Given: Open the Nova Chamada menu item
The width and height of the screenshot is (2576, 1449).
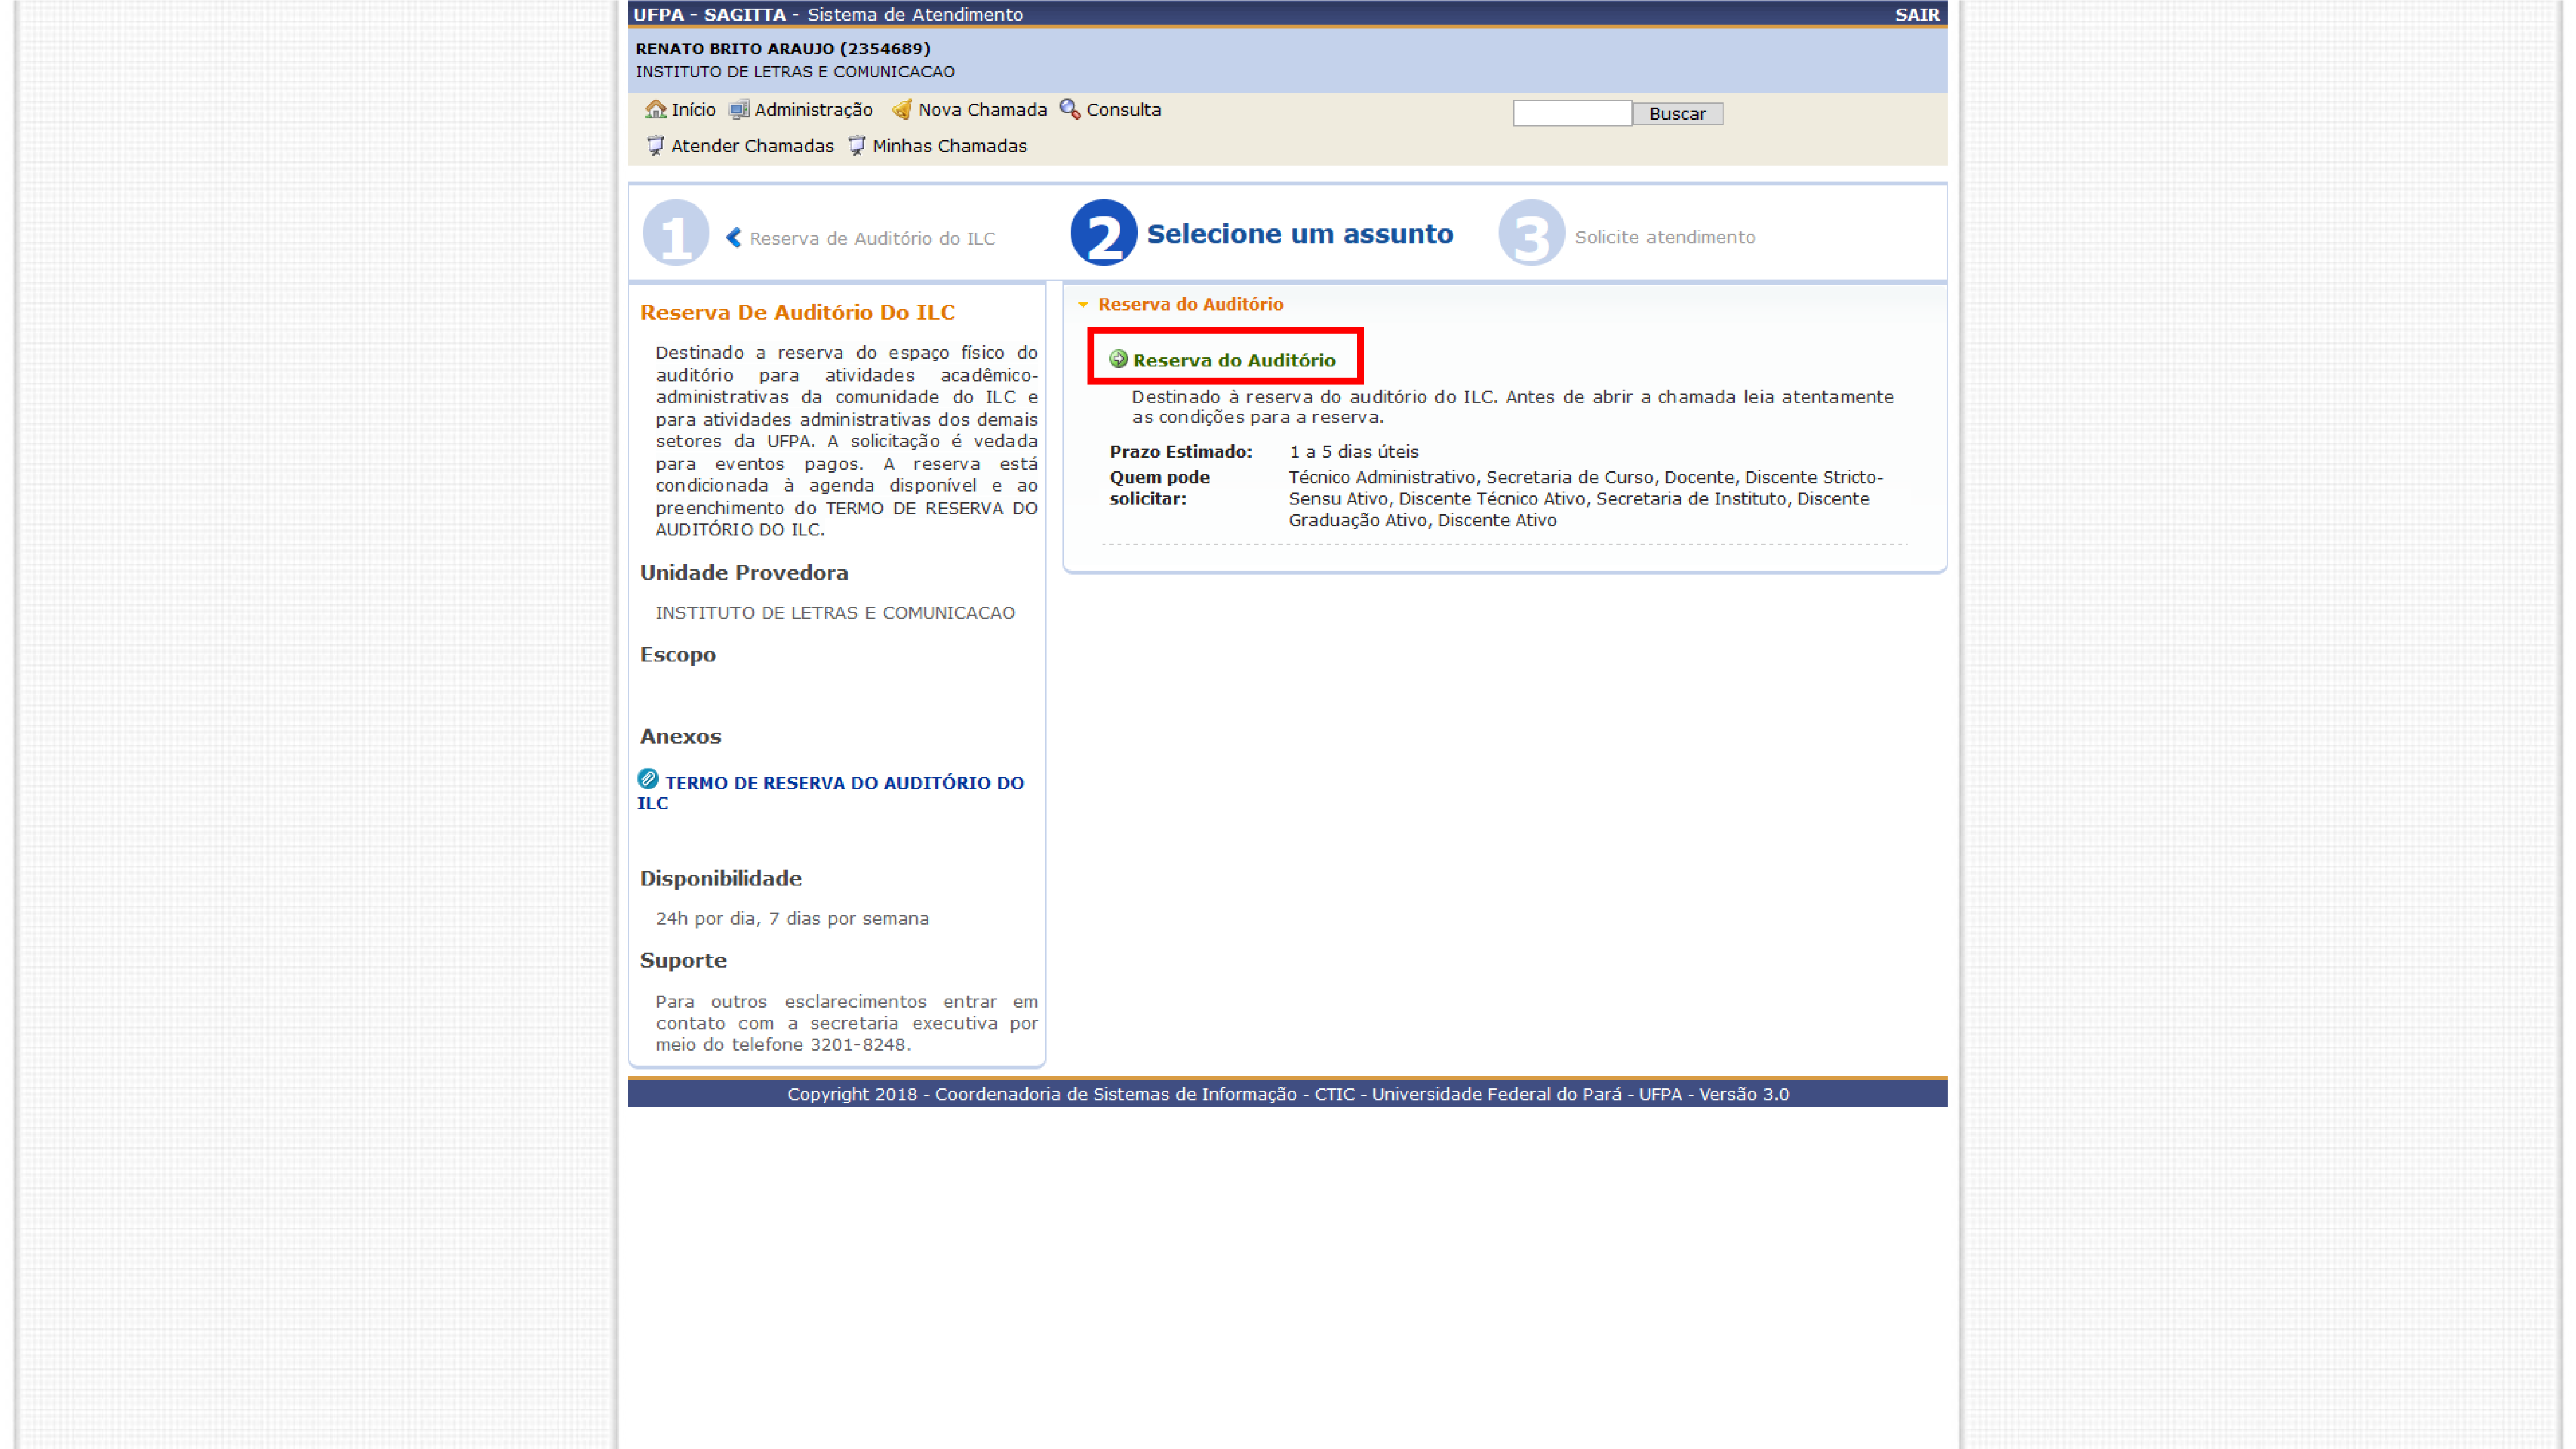Looking at the screenshot, I should tap(982, 110).
